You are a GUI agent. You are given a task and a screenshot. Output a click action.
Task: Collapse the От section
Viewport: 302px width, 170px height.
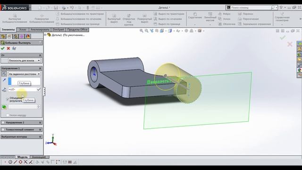pyautogui.click(x=40, y=55)
